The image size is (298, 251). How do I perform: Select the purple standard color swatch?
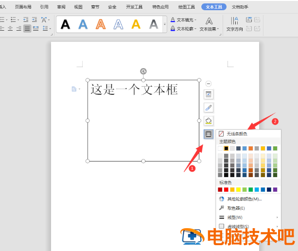(275, 190)
